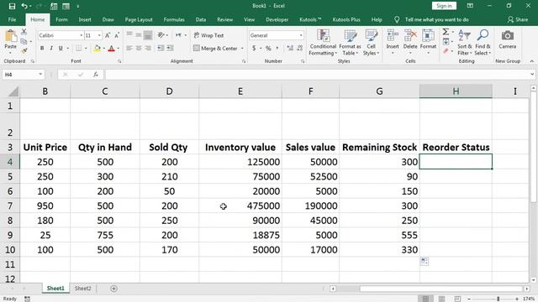Click the Accounting dollar format icon
The image size is (538, 302).
254,49
